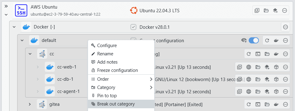This screenshot has width=295, height=111.
Task: Open terminal for the cc compose project
Action: pos(258,54)
